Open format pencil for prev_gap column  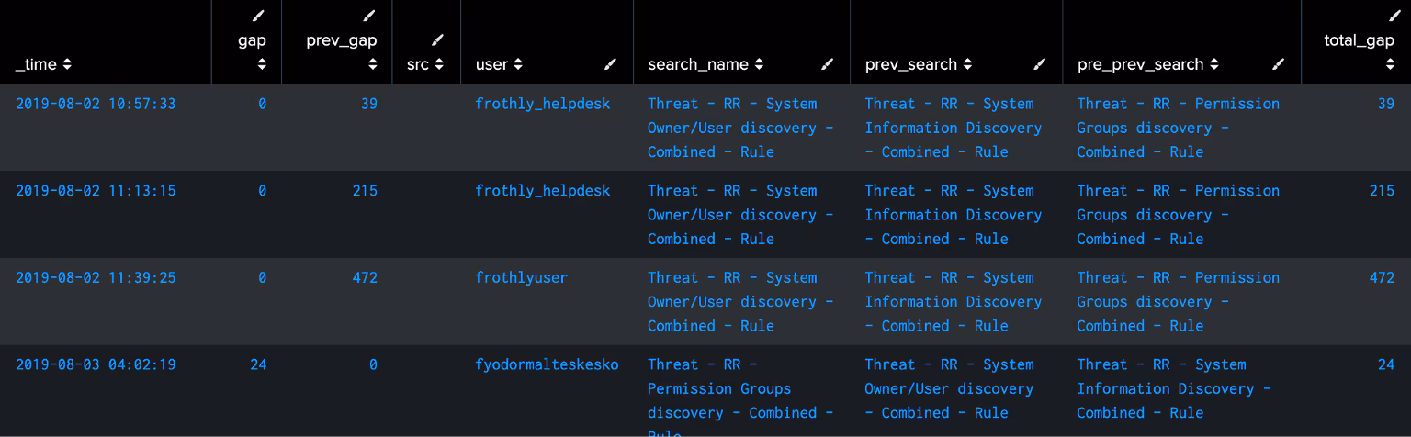point(368,16)
